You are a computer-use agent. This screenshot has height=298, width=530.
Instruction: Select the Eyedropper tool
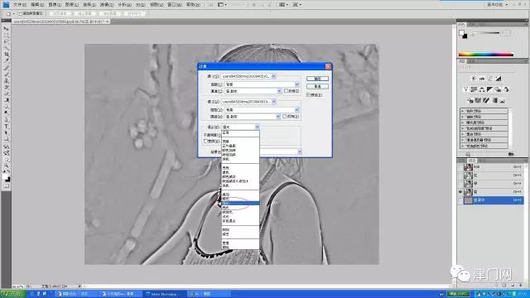coord(7,60)
